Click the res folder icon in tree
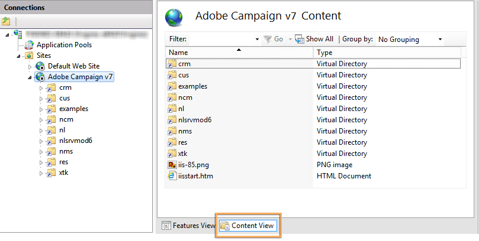This screenshot has width=479, height=241. [51, 162]
